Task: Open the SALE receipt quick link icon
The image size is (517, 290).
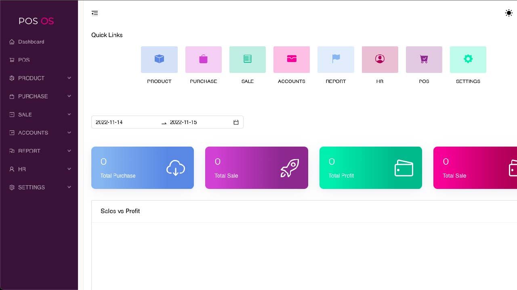Action: (x=248, y=59)
